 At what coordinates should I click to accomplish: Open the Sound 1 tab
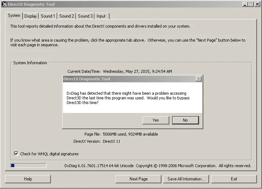pos(48,16)
